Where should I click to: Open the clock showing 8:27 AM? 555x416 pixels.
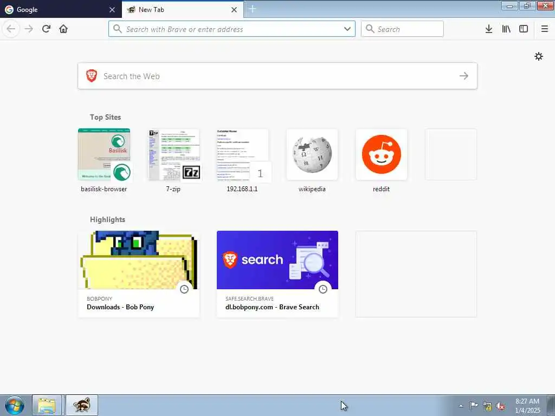click(x=527, y=406)
